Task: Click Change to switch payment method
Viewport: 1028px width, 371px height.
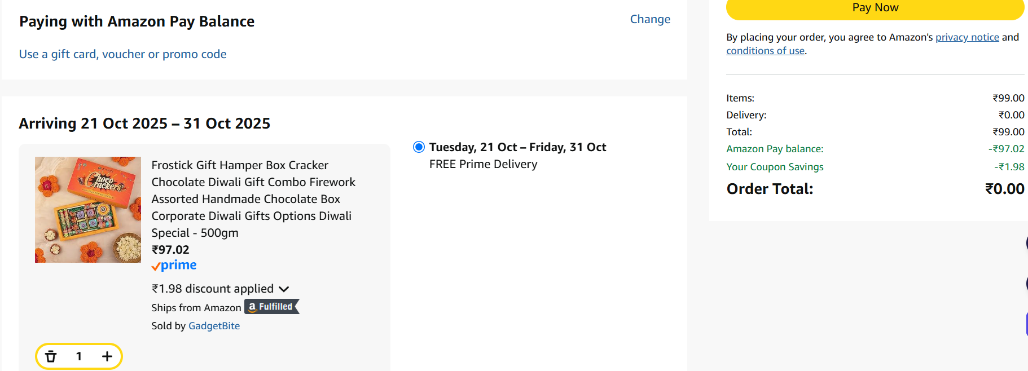Action: coord(650,19)
